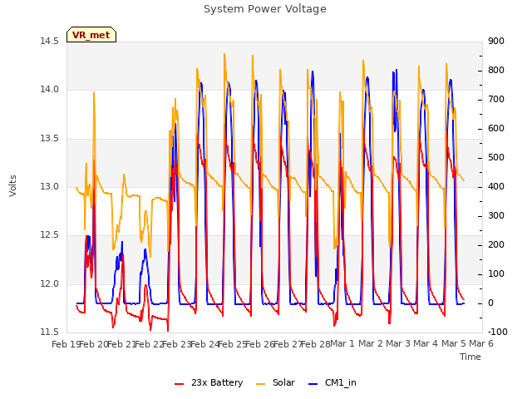This screenshot has width=532, height=399.
Task: Click the VR_met annotation label
Action: click(91, 35)
